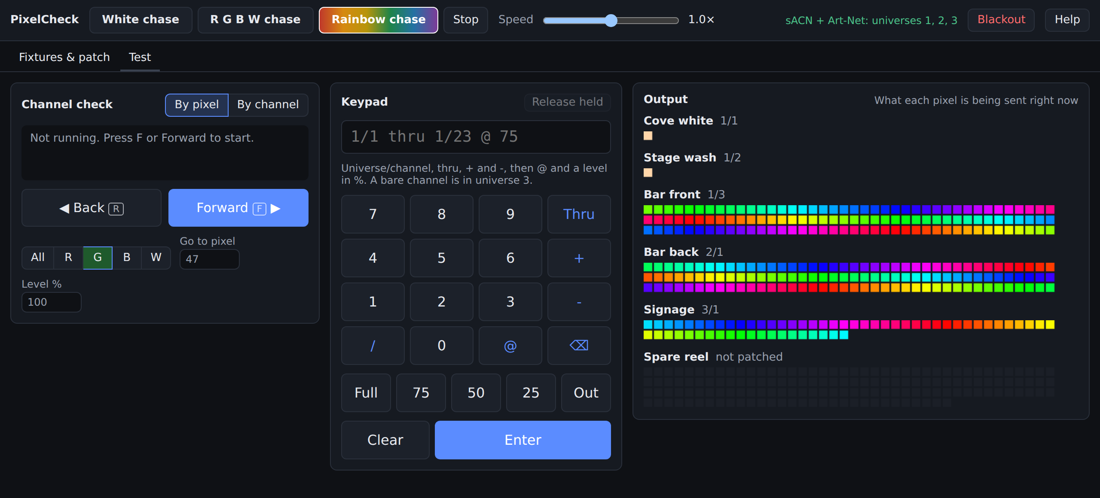
Task: Click the Stage wash output pixel swatch
Action: [648, 173]
